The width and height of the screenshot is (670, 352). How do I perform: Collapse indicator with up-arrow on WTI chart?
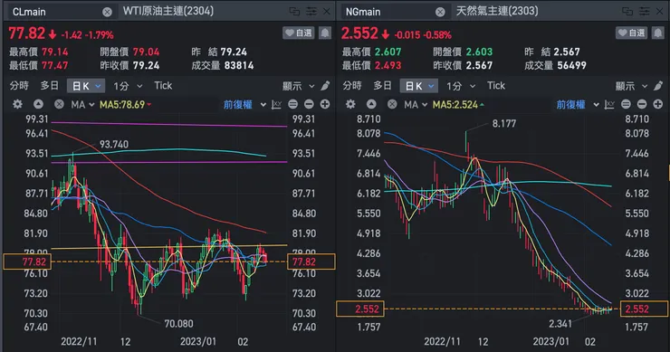click(38, 104)
